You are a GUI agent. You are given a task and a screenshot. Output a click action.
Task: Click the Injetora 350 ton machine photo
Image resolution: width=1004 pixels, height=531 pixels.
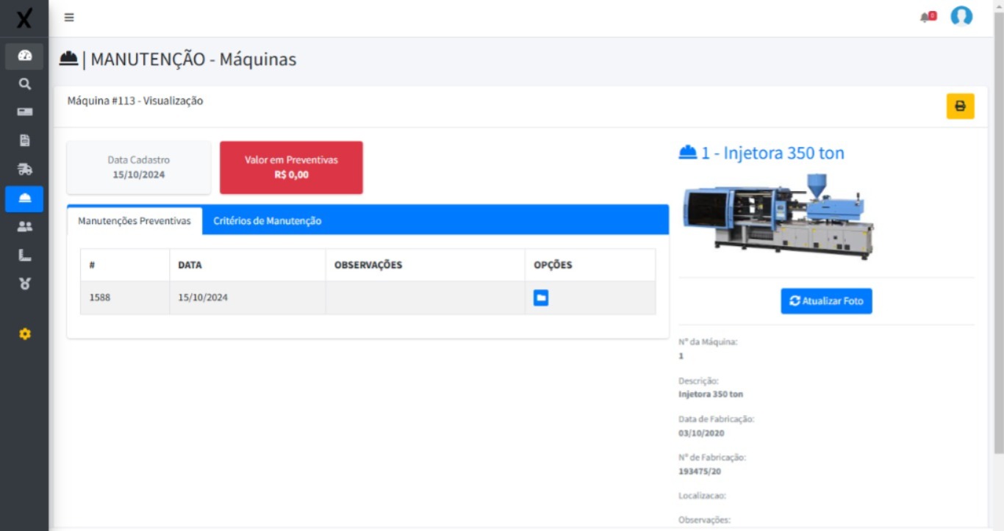(x=778, y=216)
